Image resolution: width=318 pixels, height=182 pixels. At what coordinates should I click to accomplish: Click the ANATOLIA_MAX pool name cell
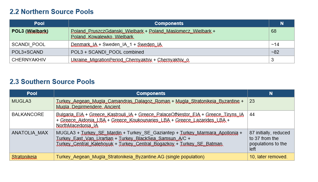tap(30, 133)
